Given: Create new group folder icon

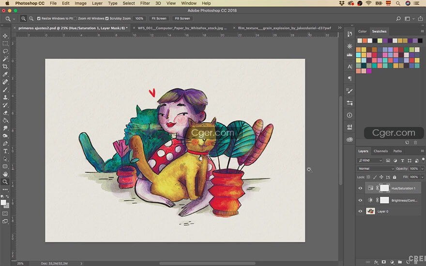Looking at the screenshot, I should click(400, 262).
